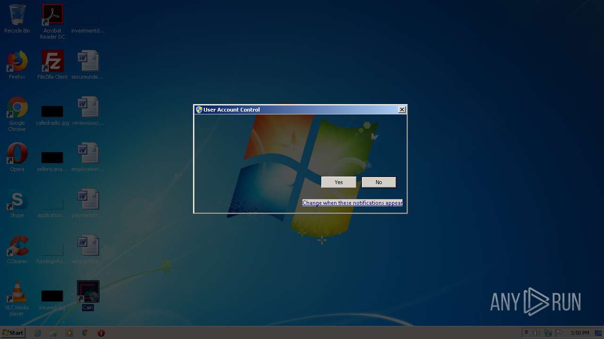Image resolution: width=604 pixels, height=339 pixels.
Task: Open 'Change when these notifications appear' link
Action: (x=352, y=203)
